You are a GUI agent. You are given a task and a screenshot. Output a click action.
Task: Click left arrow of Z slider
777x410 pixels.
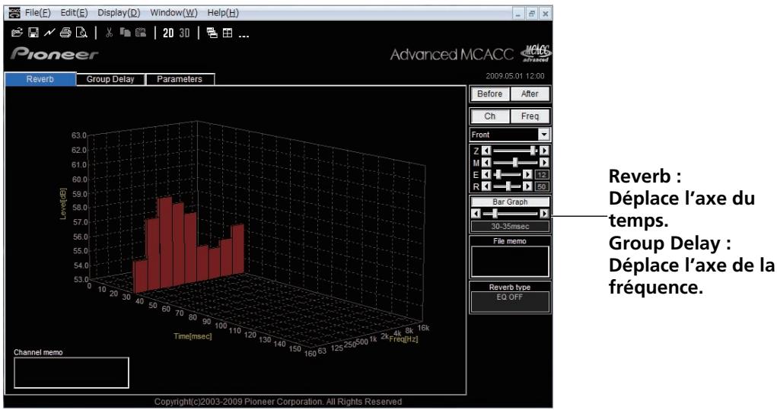coord(486,151)
